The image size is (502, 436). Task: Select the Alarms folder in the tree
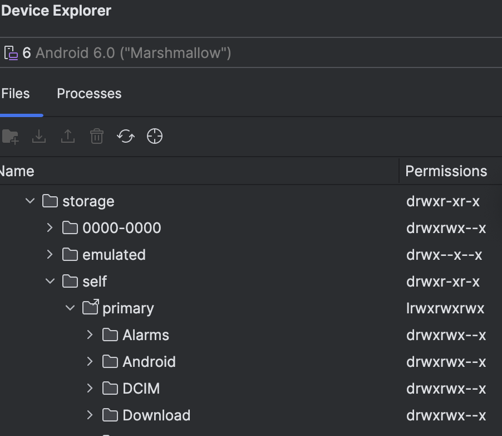(x=146, y=335)
